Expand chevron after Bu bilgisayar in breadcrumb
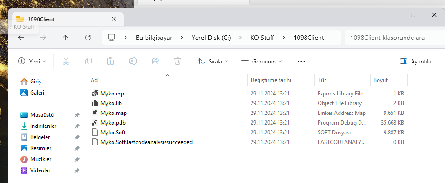The image size is (445, 183). [182, 38]
